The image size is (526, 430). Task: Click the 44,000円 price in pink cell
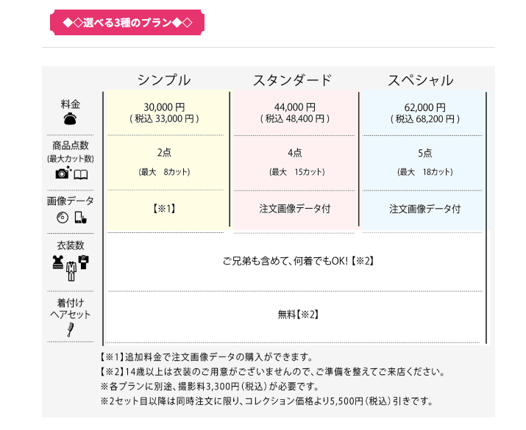point(295,107)
